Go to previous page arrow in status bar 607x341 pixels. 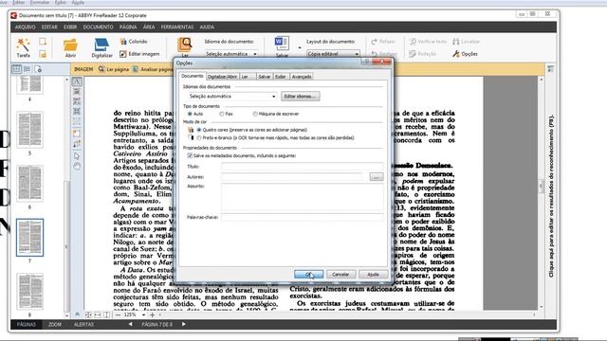coord(130,324)
